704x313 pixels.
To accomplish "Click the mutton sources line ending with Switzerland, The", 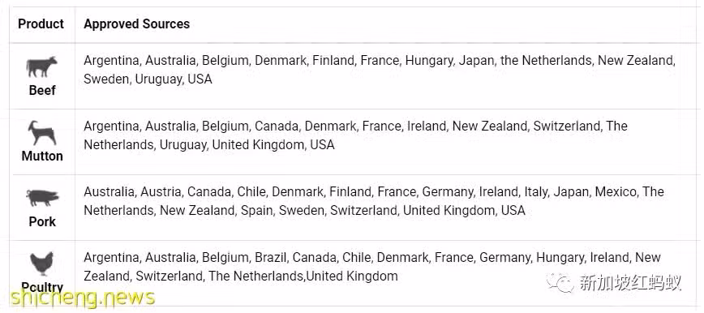I will [355, 126].
